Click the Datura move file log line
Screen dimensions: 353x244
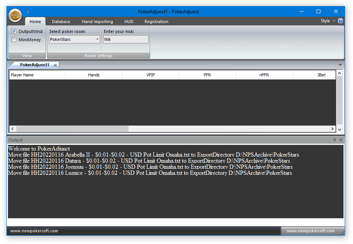click(149, 161)
